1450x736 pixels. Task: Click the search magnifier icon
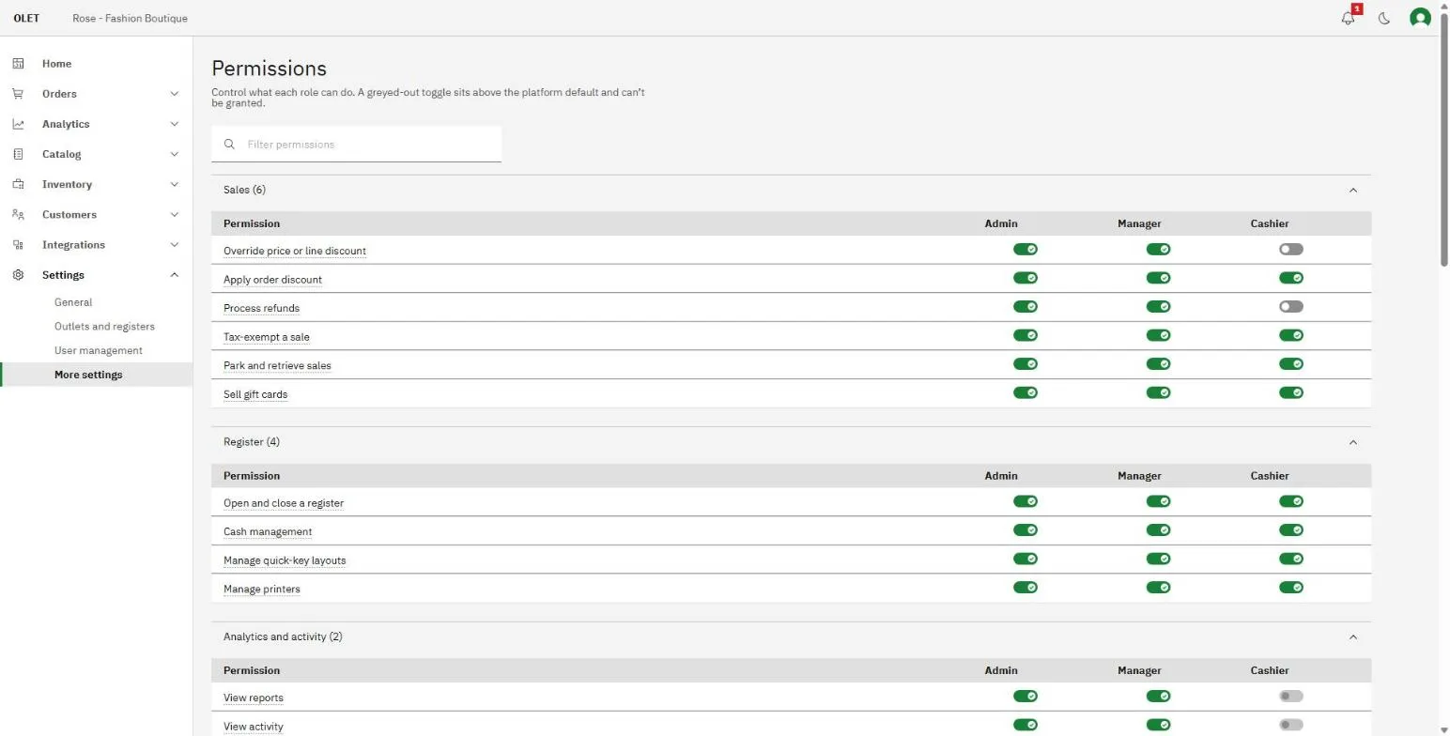pos(229,145)
